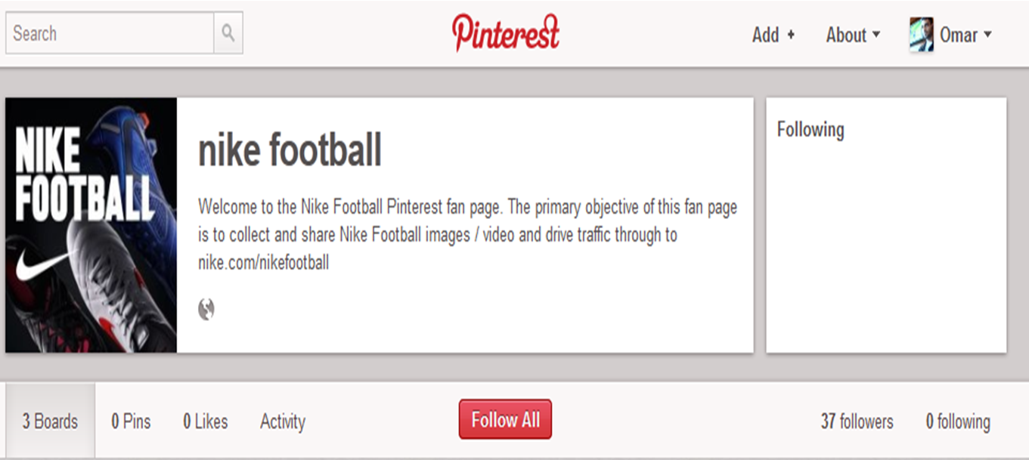
Task: Show the Activity tab
Action: click(283, 421)
